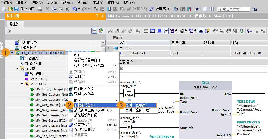Open dropdown arrow beside purple tag operands icon
This screenshot has width=268, height=139.
(x=176, y=31)
